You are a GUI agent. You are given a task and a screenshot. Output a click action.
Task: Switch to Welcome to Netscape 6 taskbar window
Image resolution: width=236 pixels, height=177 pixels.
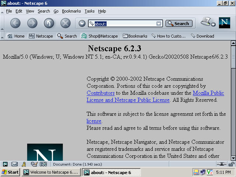51,172
